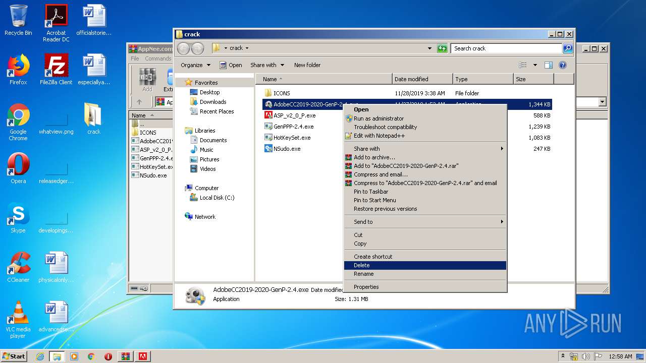
Task: Open Firefox desktop shortcut
Action: tap(18, 70)
